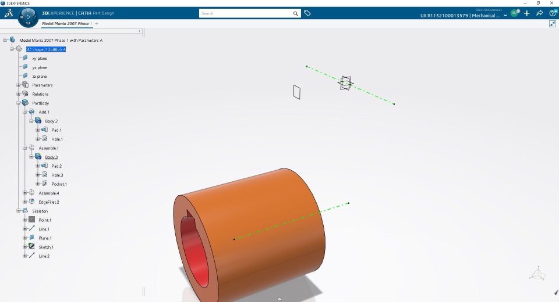Collapse the 3D Shape node
The height and width of the screenshot is (302, 559).
tap(12, 49)
